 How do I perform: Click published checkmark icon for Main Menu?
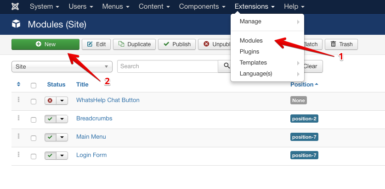click(x=51, y=137)
